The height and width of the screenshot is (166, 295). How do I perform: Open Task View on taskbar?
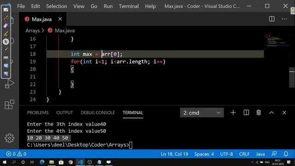click(32, 162)
